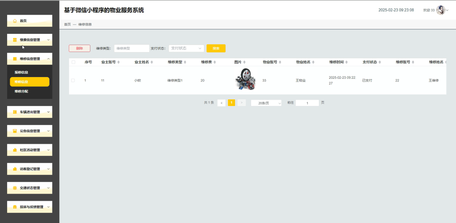Viewport: 456px width, 223px height.
Task: Click owner name cell 小欧
Action: click(138, 81)
